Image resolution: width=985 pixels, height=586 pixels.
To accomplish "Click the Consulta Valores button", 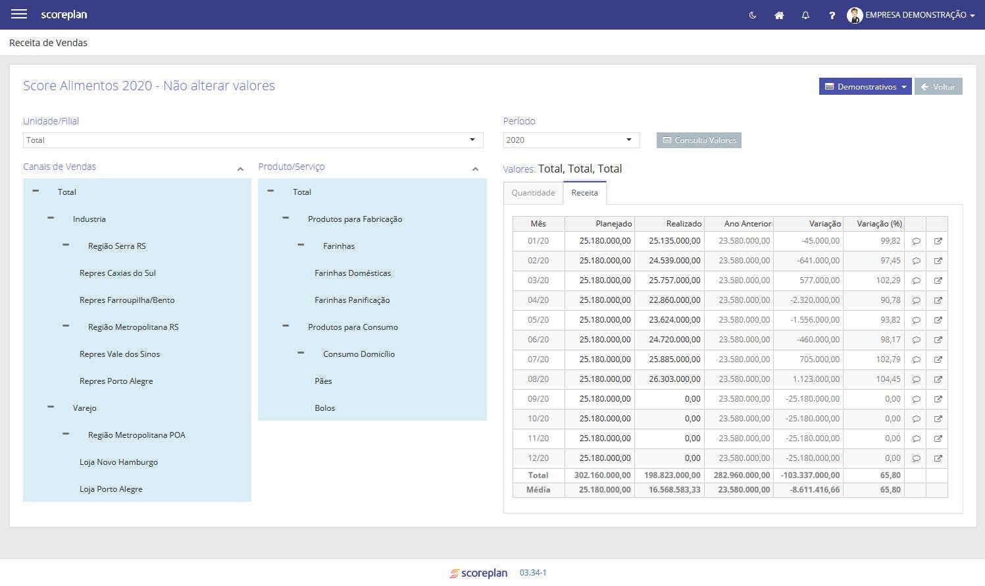I will point(699,140).
